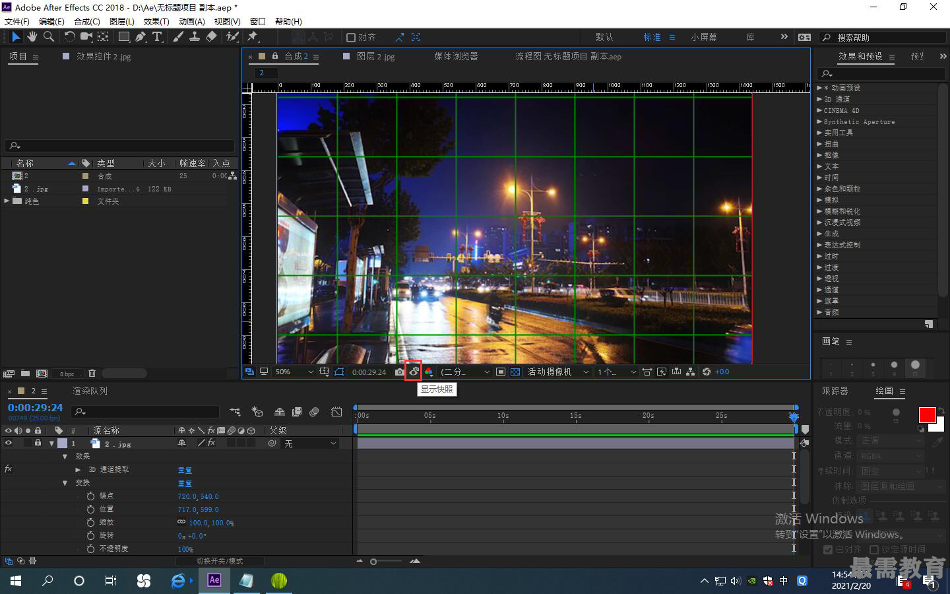Expand the 纯色 folder in Project panel

click(7, 201)
